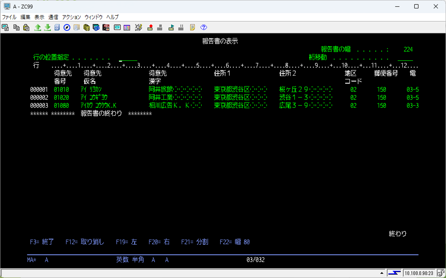Click the address 広尾3-9
This screenshot has width=446, height=278.
(x=294, y=105)
